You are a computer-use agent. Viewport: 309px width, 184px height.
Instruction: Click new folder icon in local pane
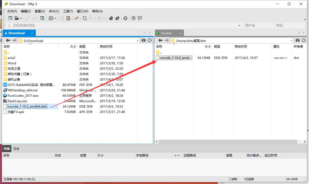pyautogui.click(x=144, y=40)
